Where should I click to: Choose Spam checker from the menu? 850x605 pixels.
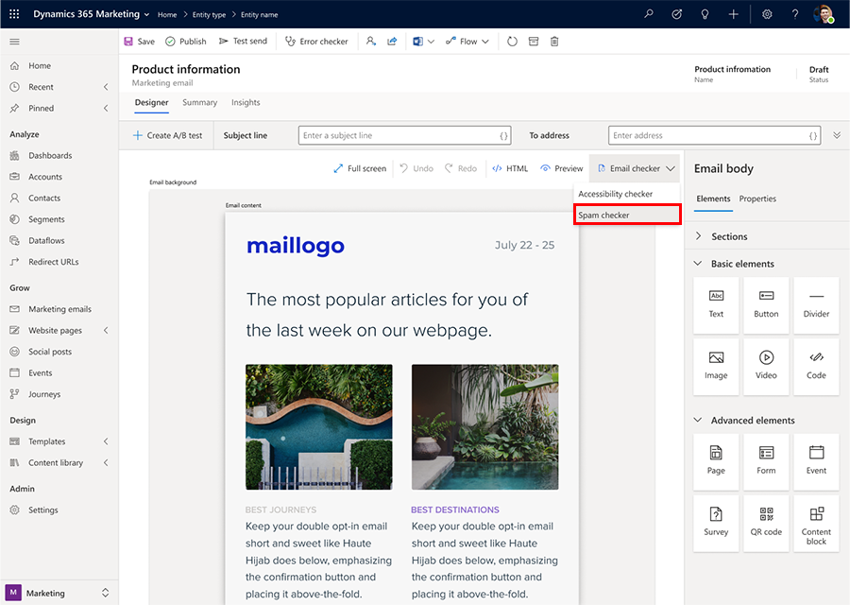[x=626, y=216]
